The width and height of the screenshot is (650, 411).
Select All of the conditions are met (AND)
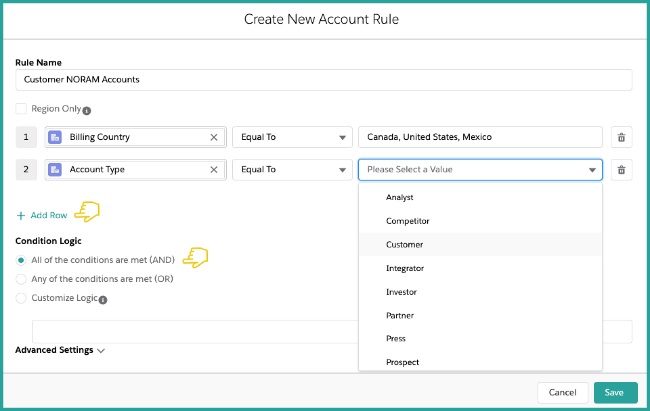(21, 260)
